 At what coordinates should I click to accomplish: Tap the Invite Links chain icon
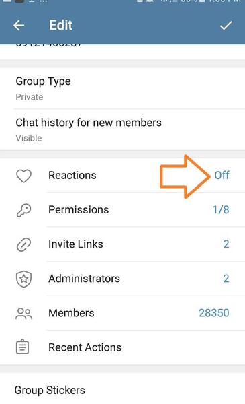pos(23,244)
